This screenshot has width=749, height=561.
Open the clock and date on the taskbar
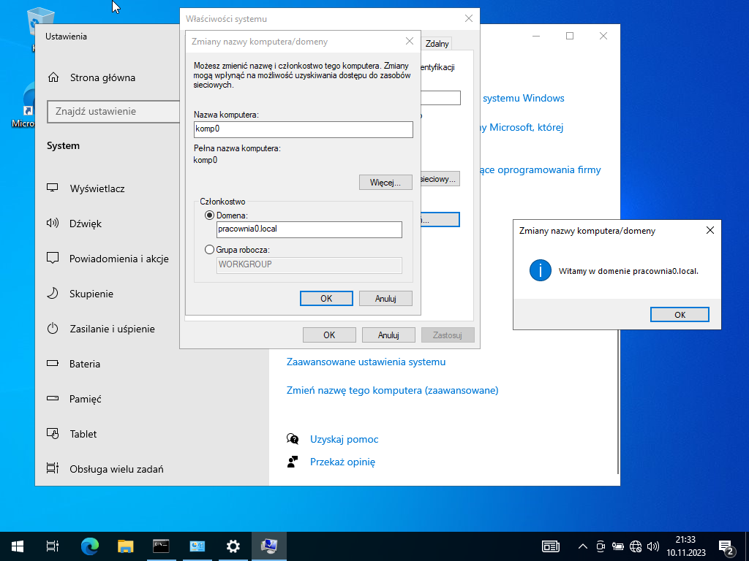point(686,546)
